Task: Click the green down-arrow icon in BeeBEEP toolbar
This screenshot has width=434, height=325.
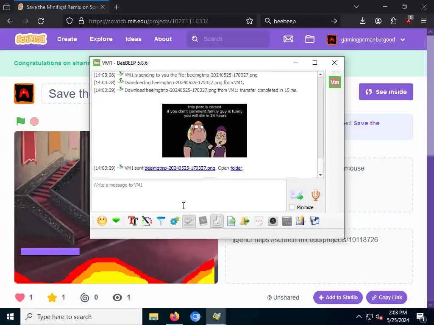Action: 116,220
